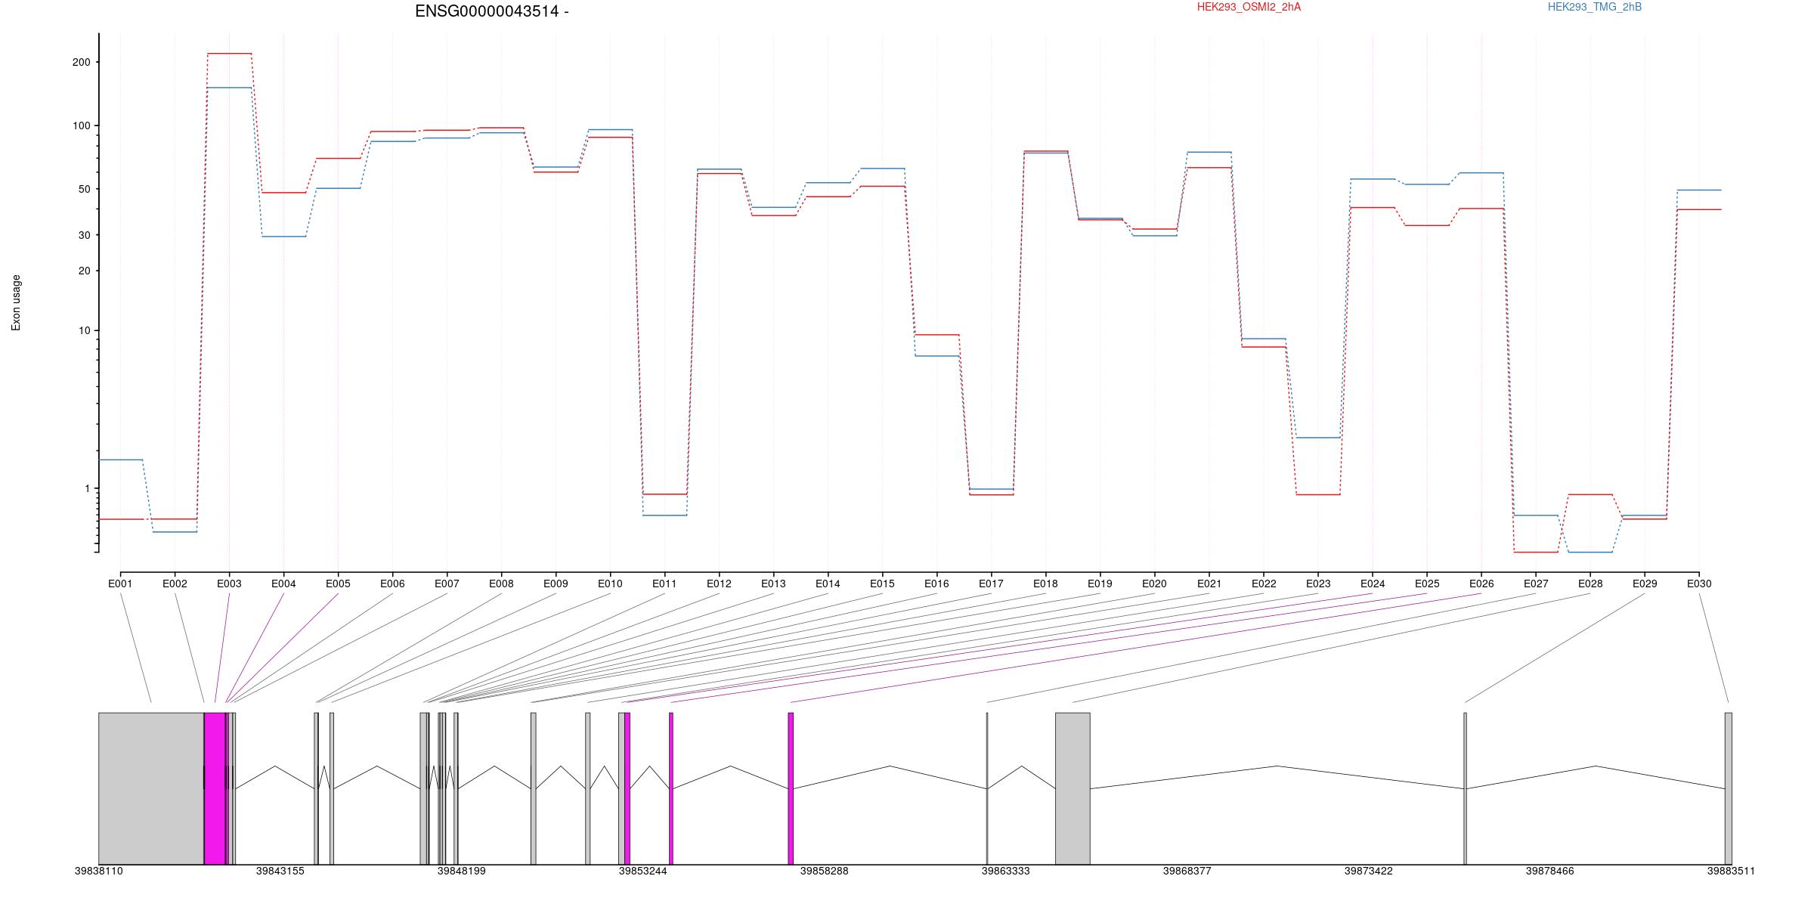Click genomic coordinate 39853244
The width and height of the screenshot is (1814, 907).
coord(642,871)
